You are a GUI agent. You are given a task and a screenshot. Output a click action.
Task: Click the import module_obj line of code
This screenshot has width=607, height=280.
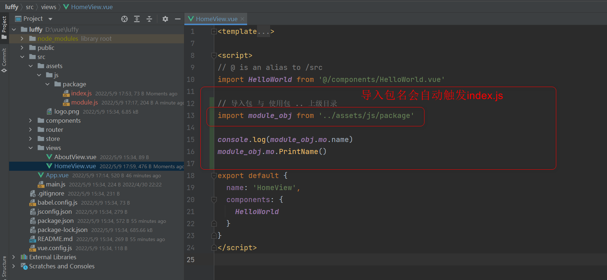316,116
